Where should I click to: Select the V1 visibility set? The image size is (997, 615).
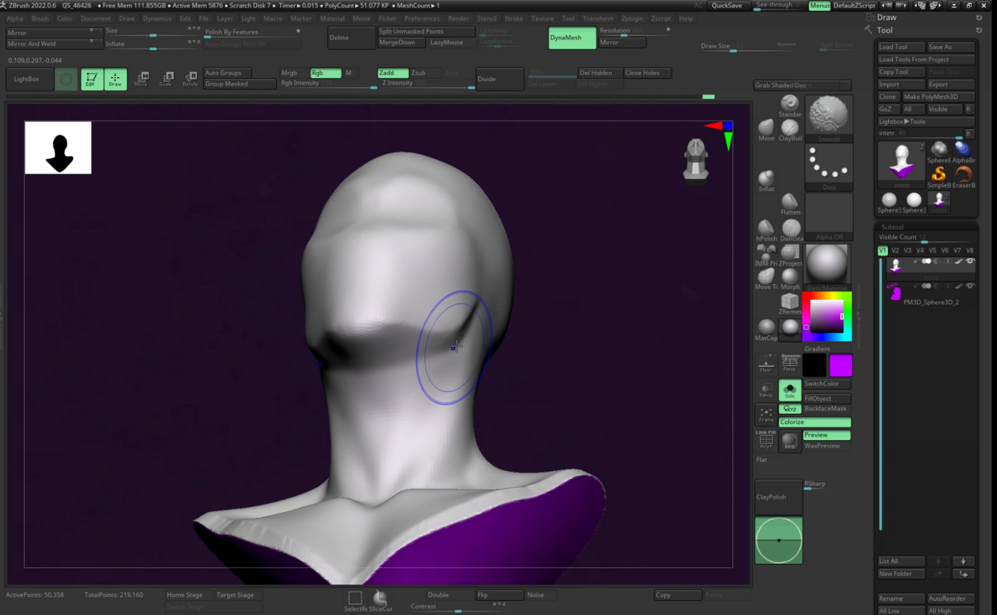click(882, 250)
